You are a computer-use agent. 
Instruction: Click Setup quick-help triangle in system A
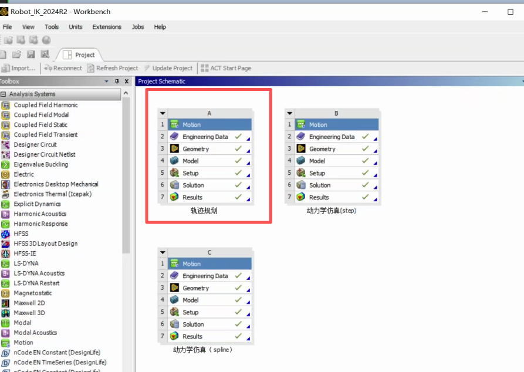tap(248, 175)
